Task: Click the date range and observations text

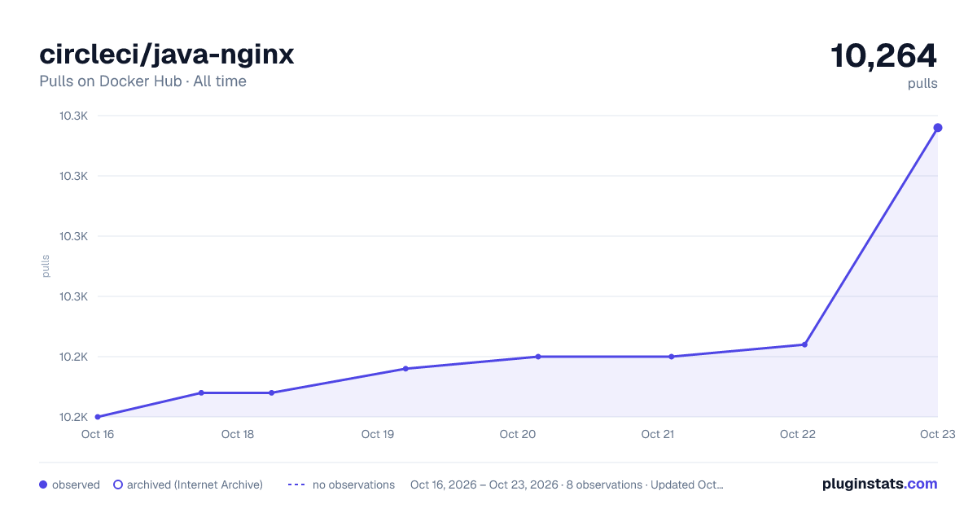Action: tap(567, 484)
